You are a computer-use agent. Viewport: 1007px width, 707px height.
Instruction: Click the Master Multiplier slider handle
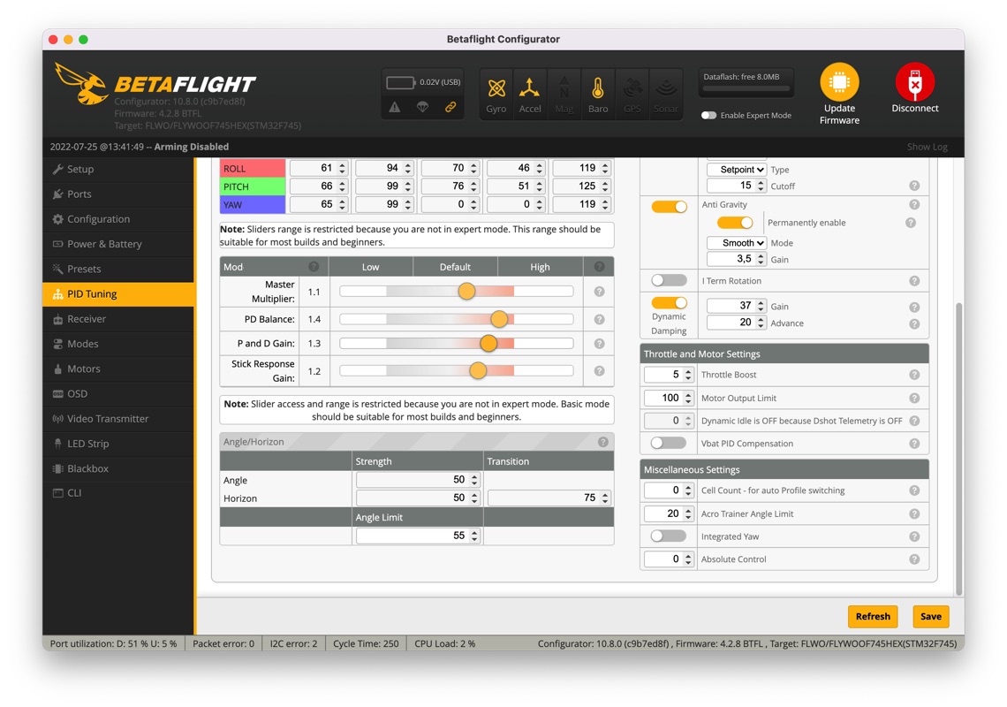(x=467, y=291)
